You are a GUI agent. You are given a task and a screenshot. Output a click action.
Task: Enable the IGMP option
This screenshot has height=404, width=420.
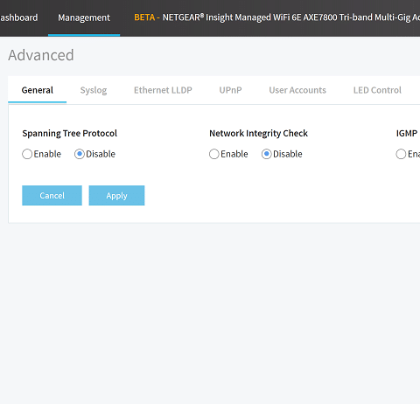pos(401,154)
